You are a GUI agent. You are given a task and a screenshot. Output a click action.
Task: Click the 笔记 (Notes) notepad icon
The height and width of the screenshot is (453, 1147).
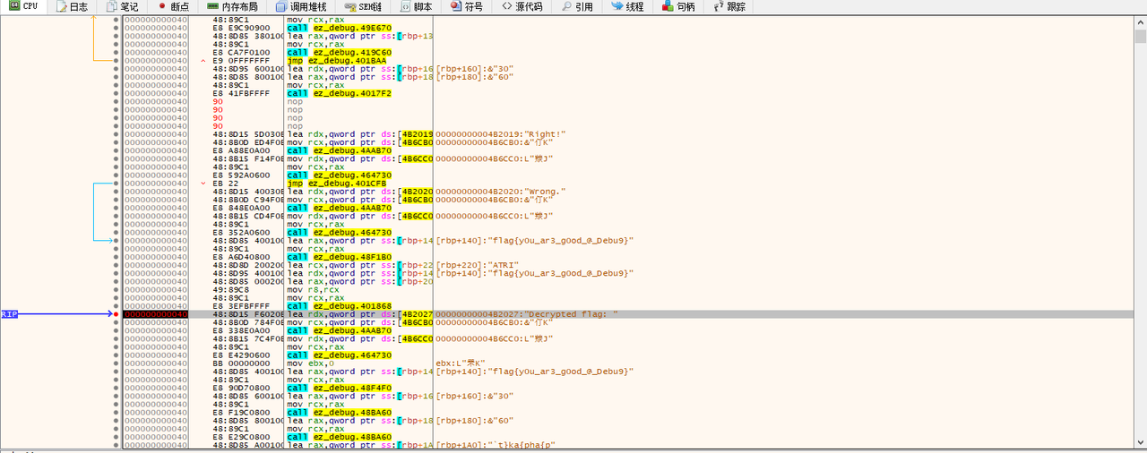[x=111, y=6]
